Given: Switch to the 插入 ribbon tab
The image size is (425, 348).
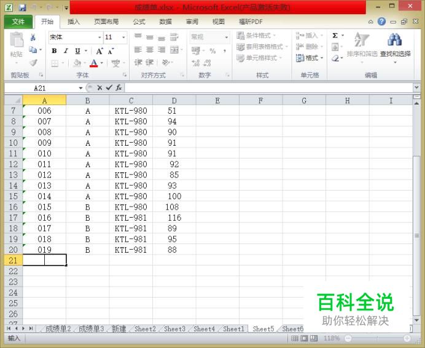Looking at the screenshot, I should coord(74,22).
